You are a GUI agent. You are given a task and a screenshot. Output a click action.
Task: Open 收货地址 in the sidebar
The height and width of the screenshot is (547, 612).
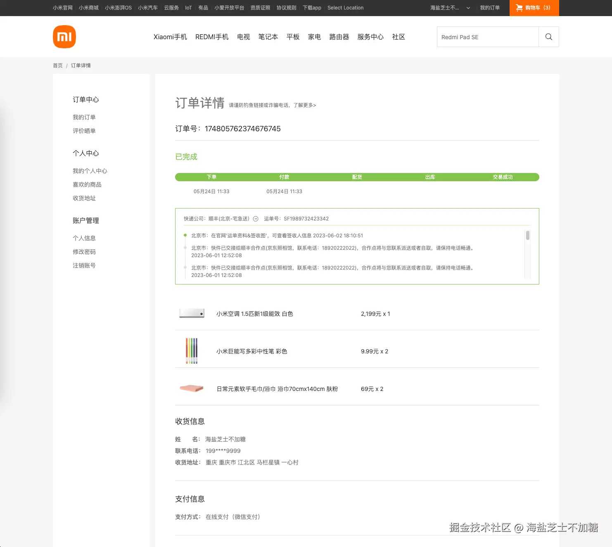84,198
